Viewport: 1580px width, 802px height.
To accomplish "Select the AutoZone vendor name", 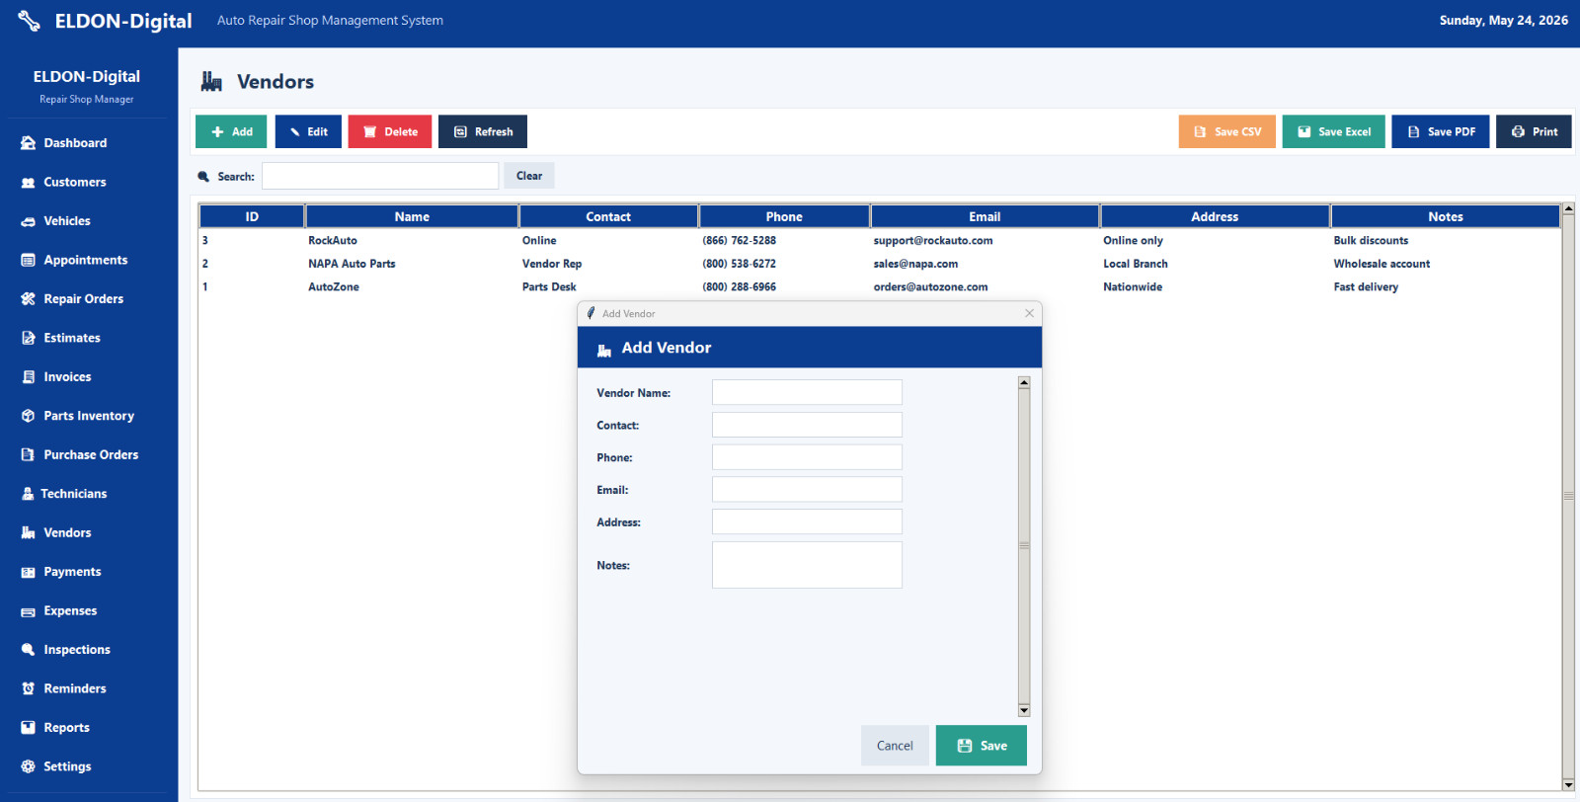I will [334, 287].
